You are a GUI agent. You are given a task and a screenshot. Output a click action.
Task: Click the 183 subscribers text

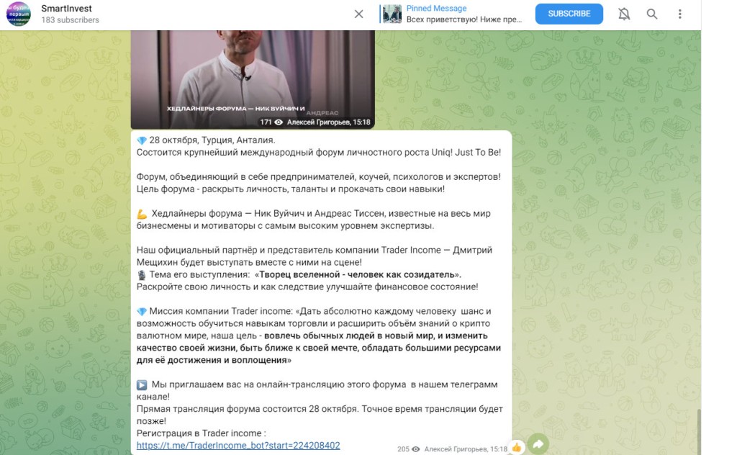[x=70, y=20]
